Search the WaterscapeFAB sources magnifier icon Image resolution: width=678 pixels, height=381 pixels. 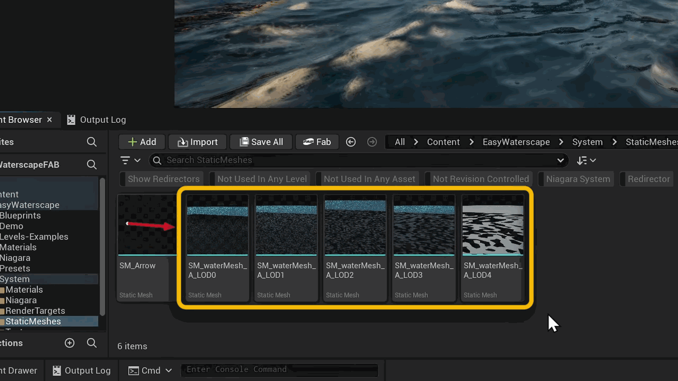pos(92,165)
